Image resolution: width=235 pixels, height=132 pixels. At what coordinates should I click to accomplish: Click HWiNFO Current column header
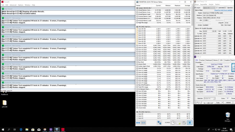(x=158, y=5)
